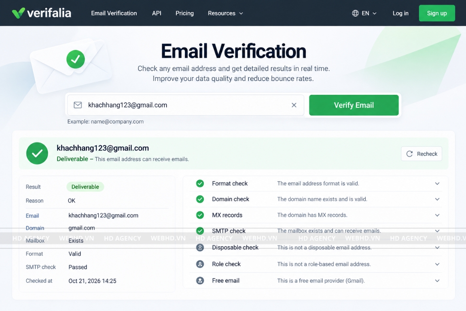466x311 pixels.
Task: Expand the SMTP check row chevron
Action: (x=437, y=231)
